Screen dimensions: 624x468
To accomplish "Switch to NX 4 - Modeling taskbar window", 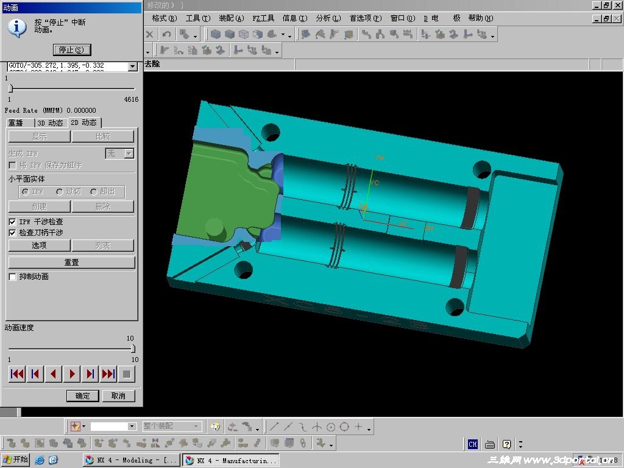I will [132, 460].
